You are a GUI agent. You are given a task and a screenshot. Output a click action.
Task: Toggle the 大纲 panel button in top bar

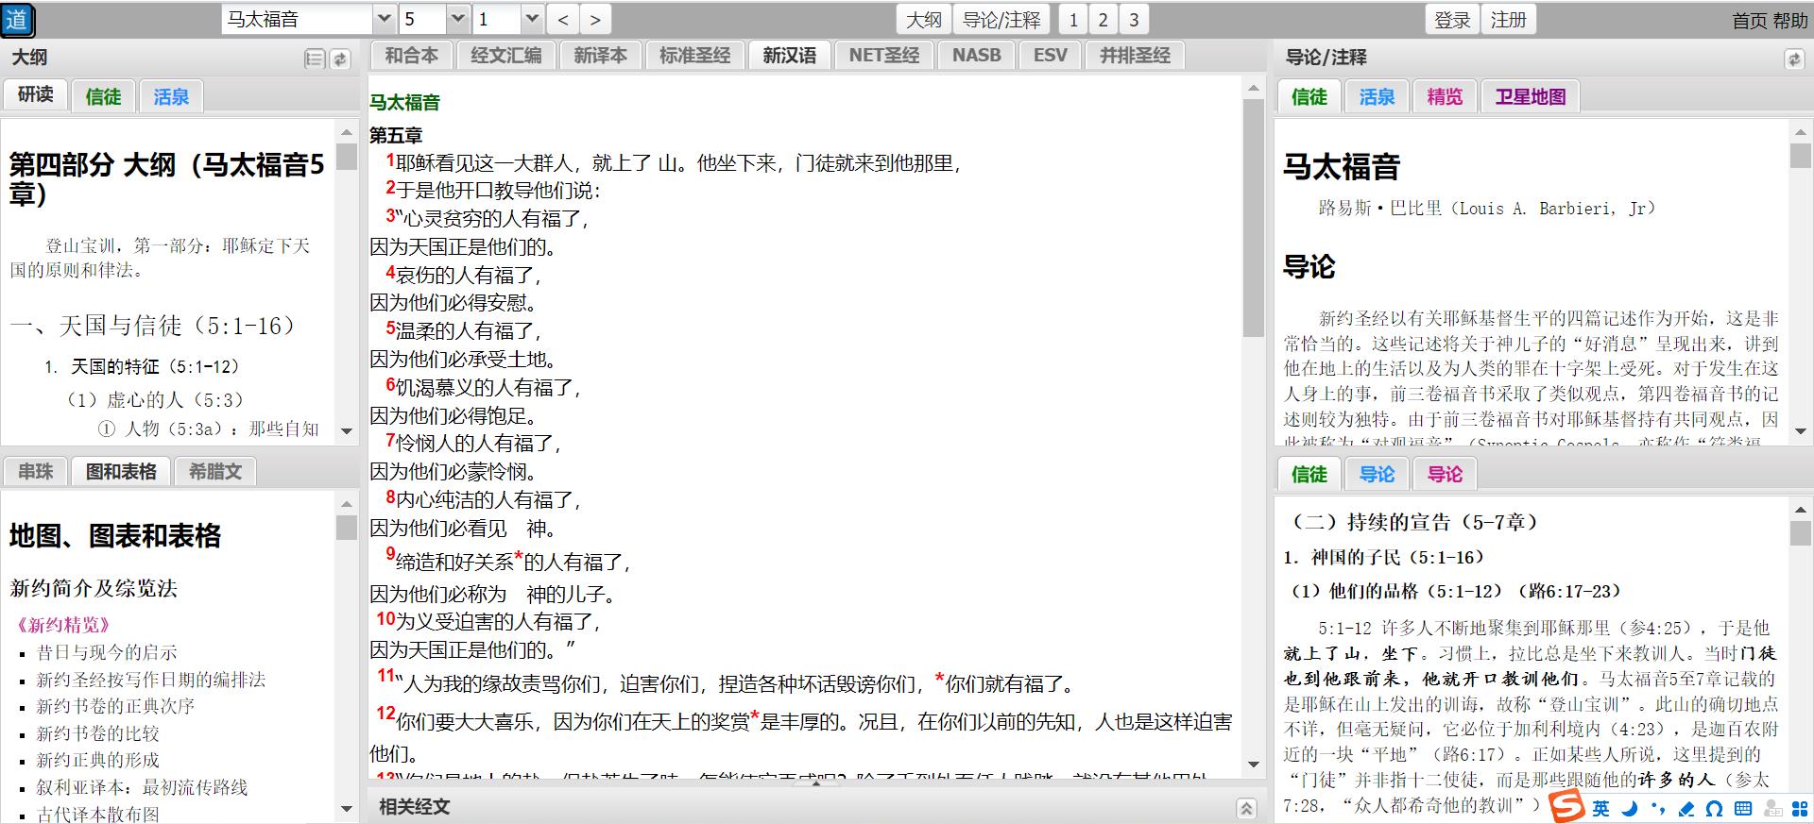point(923,20)
